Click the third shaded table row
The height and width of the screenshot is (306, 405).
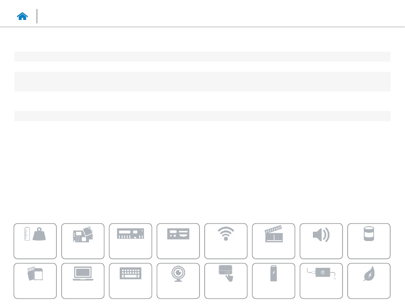pyautogui.click(x=202, y=116)
